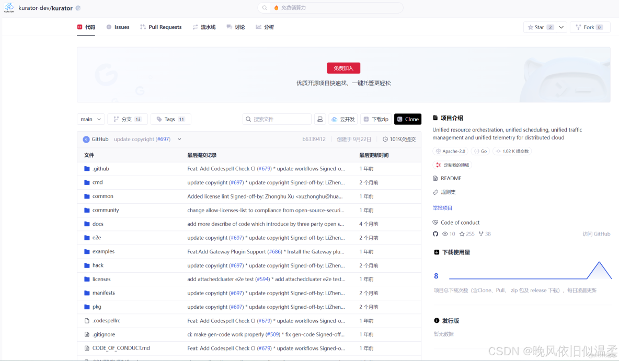The width and height of the screenshot is (619, 361).
Task: Expand the latest commit message dropdown arrow
Action: coord(179,139)
